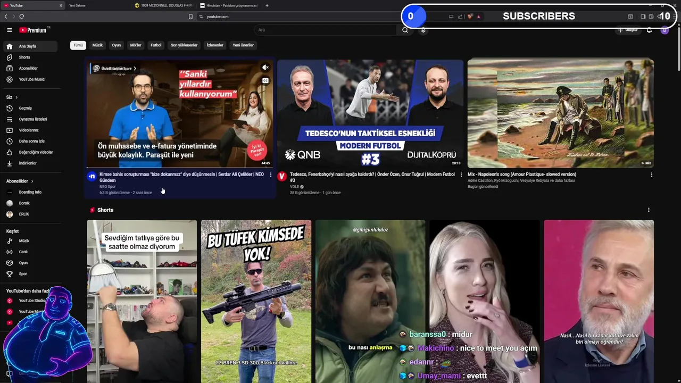This screenshot has height=383, width=681.
Task: Open more options for Tedesco video
Action: pos(461,174)
